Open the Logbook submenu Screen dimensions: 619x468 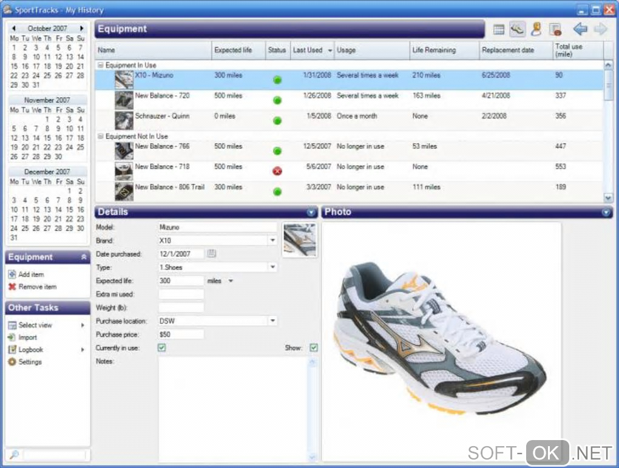pyautogui.click(x=83, y=350)
